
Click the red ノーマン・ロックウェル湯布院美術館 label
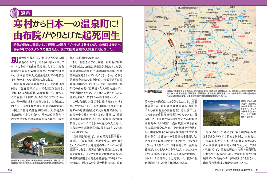(201, 42)
